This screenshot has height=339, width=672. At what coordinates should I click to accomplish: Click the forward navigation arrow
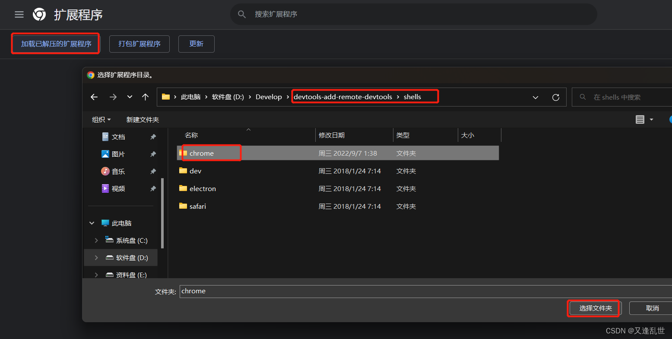click(x=113, y=97)
